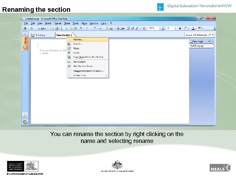The height and width of the screenshot is (177, 236).
Task: Click the Tag star button
Action: 109,28
